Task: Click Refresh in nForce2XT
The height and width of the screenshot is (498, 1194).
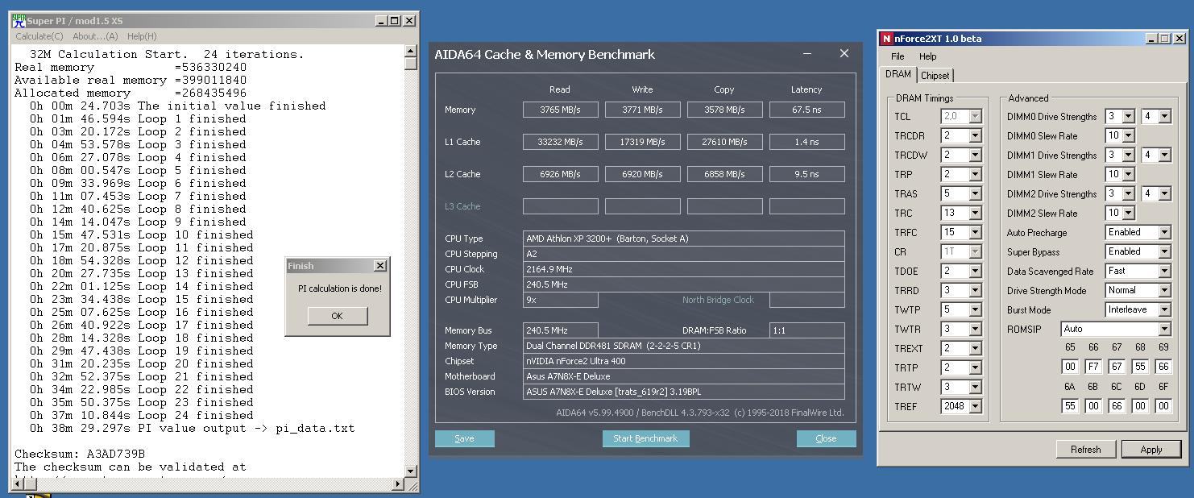Action: (1085, 449)
